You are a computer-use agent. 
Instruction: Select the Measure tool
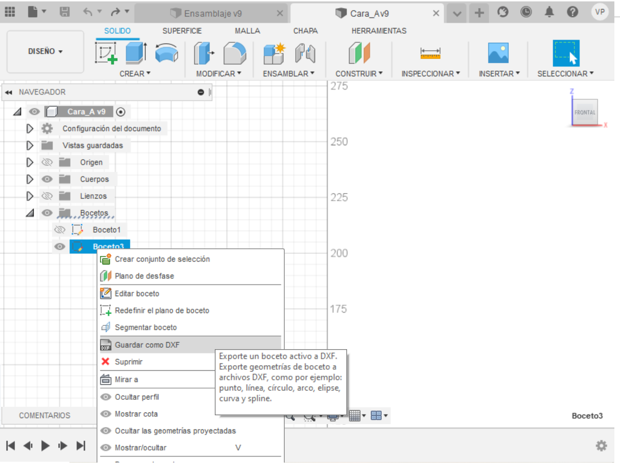[430, 53]
